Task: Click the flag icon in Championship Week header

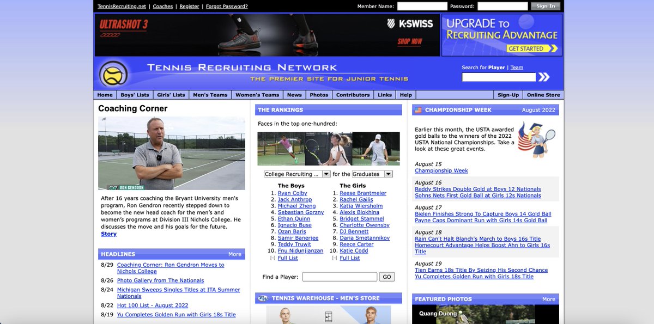Action: (418, 110)
